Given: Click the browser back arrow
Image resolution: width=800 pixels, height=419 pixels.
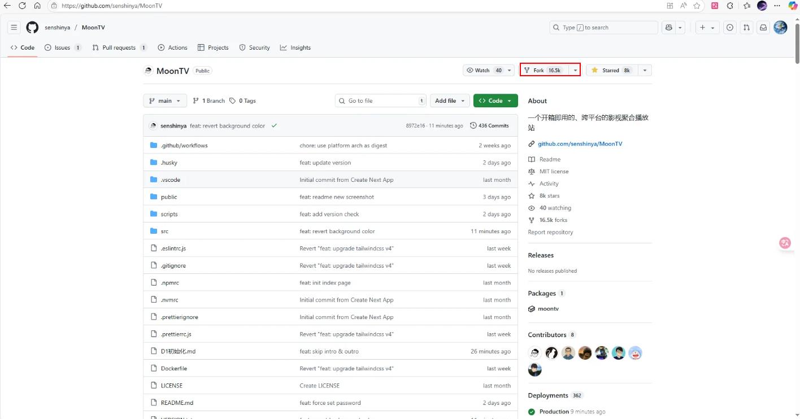Looking at the screenshot, I should coord(7,6).
